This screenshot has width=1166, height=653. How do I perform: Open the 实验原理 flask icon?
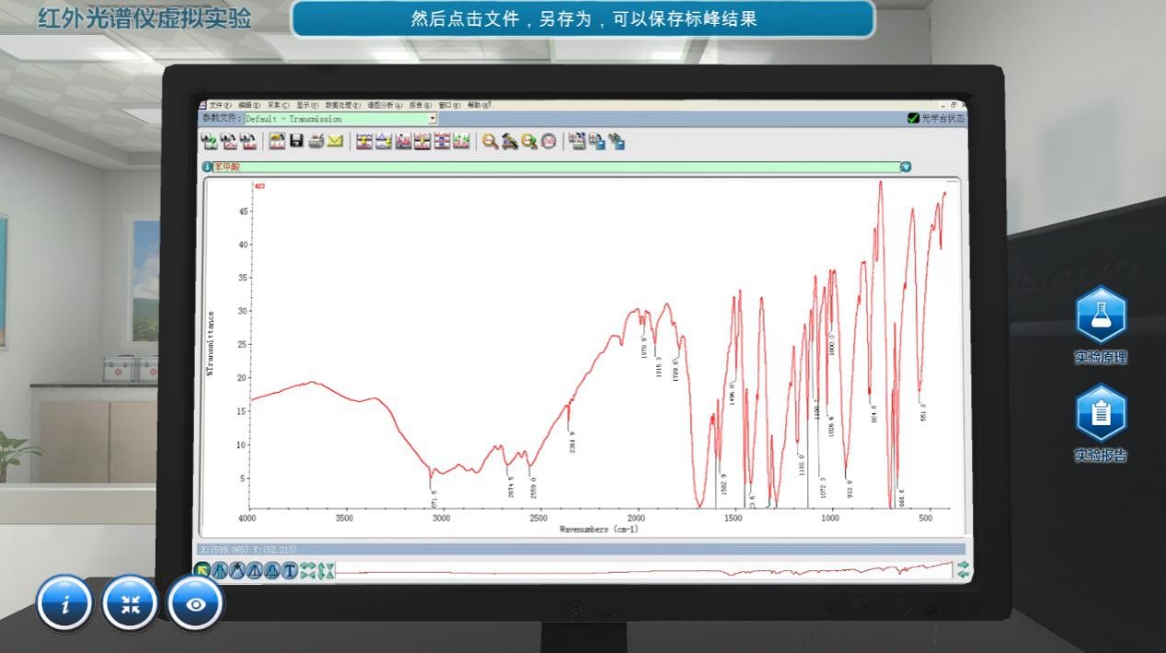pyautogui.click(x=1101, y=315)
